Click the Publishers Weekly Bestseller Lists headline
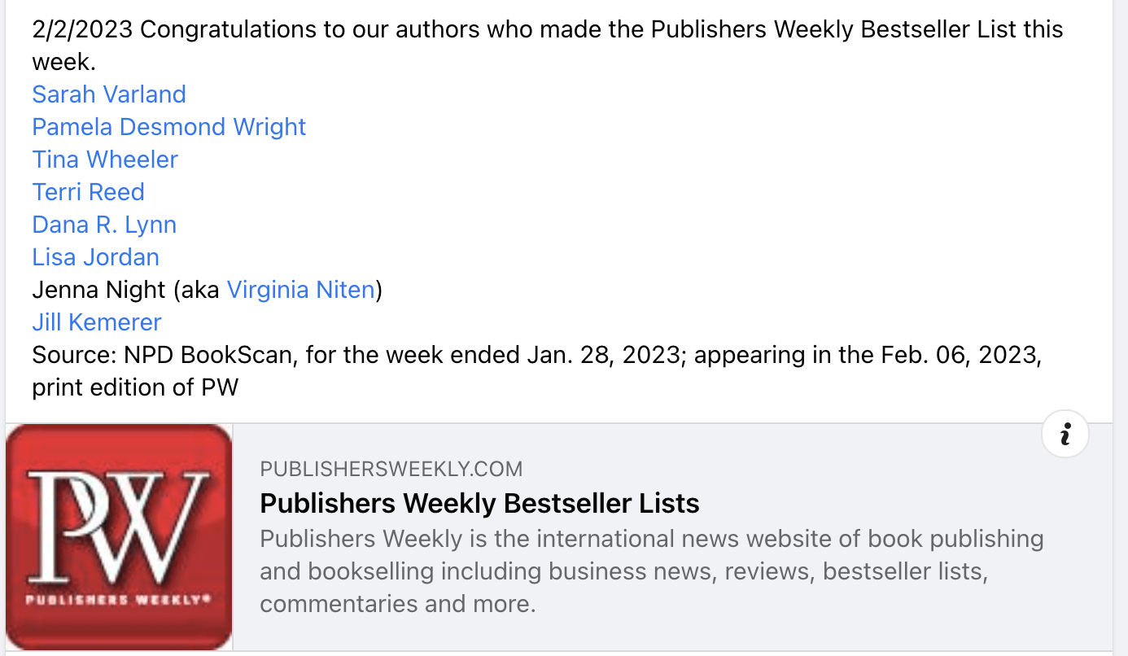1128x656 pixels. [479, 503]
